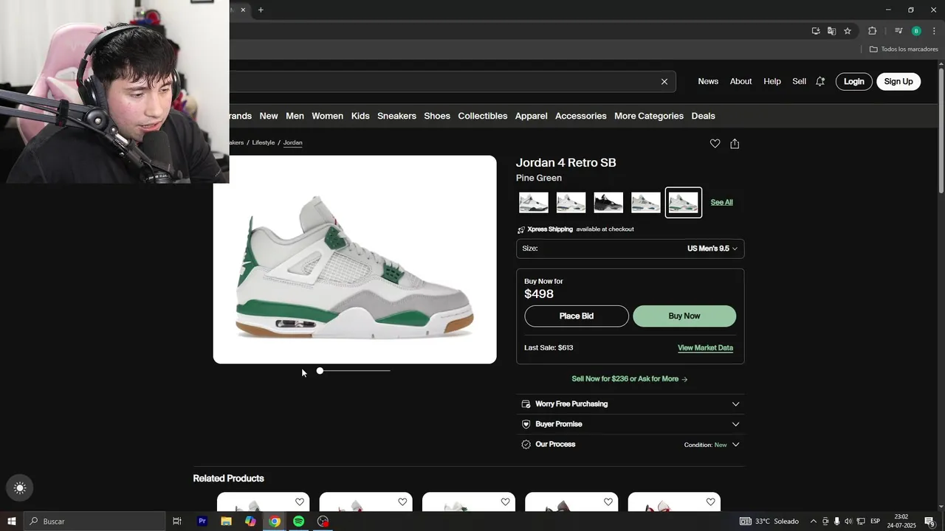Open the Collectibles menu category

(x=482, y=116)
